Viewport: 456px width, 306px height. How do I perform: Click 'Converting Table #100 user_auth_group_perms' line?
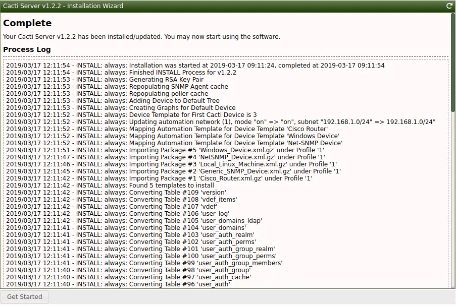pos(141,256)
